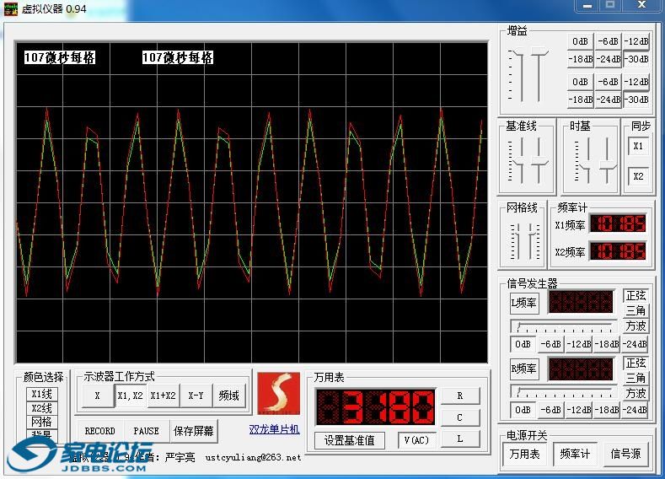This screenshot has width=665, height=479.
Task: Set R generator output to -18dB
Action: (607, 410)
